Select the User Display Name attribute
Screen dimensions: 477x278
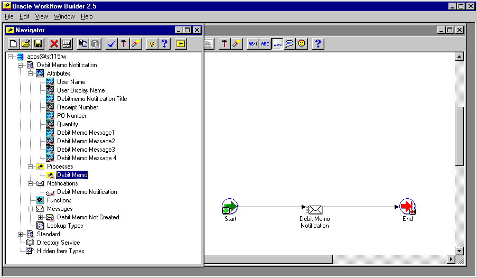81,90
